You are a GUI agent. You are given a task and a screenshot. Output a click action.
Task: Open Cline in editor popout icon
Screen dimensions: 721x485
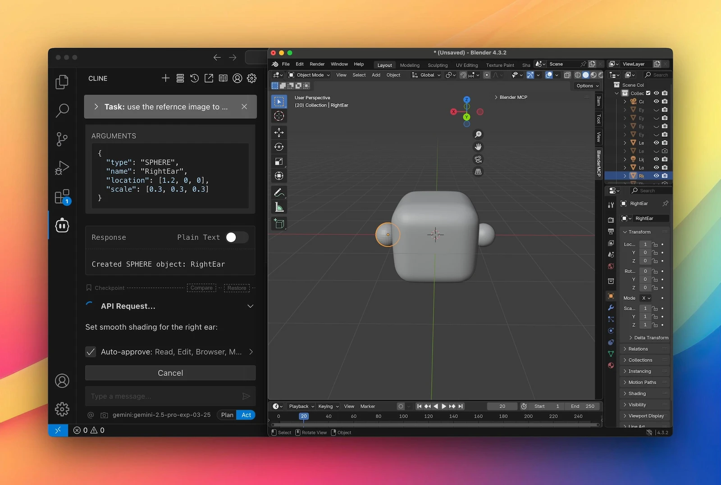pos(209,78)
